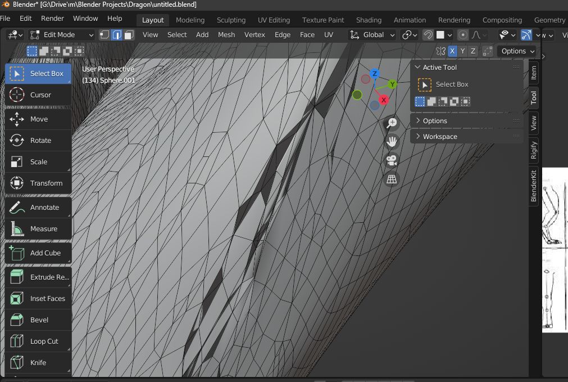Image resolution: width=568 pixels, height=382 pixels.
Task: Click the Blender logo in title bar
Action: 5,5
